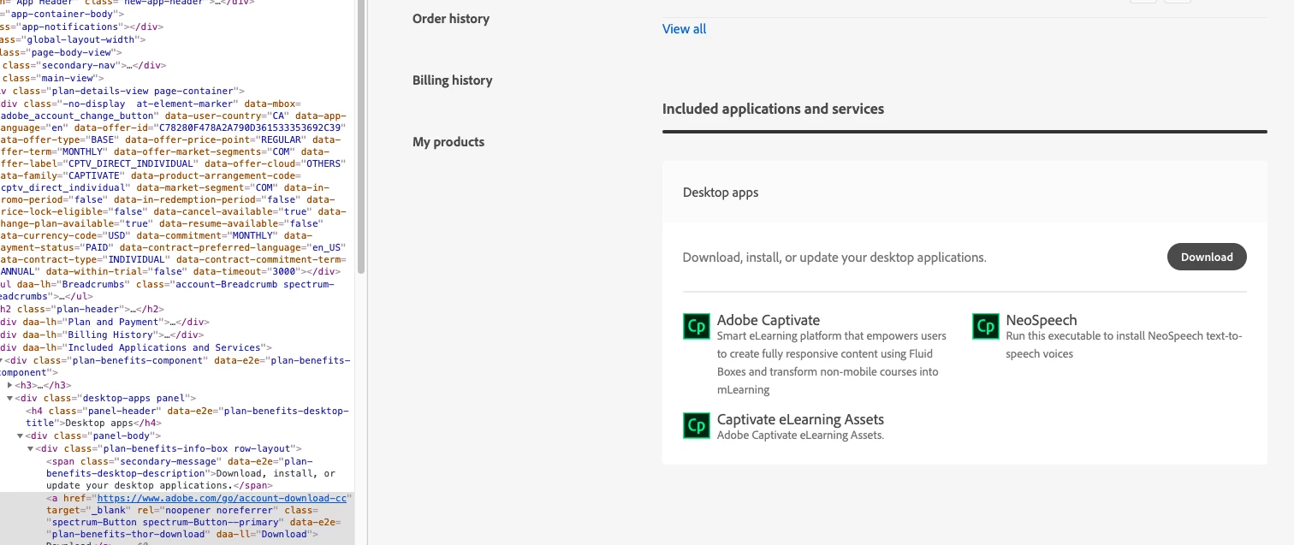
Task: Select the plan-details-view page-container DOM line
Action: (123, 91)
